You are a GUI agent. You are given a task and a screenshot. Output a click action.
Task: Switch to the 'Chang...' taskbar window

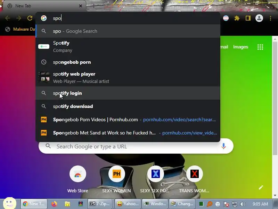click(182, 204)
